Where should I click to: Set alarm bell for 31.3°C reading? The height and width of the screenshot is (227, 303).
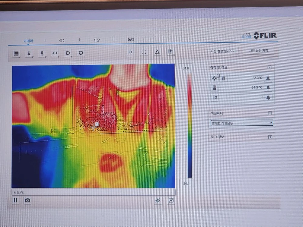268,88
